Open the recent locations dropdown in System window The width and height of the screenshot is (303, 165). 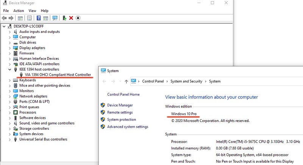tap(120, 81)
